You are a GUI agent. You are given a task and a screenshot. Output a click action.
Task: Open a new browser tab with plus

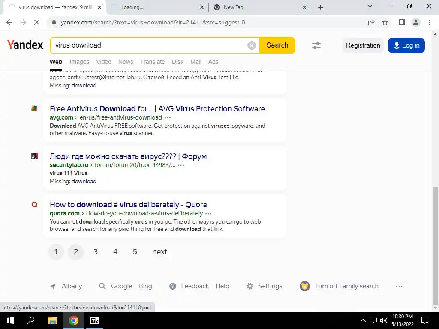point(321,7)
